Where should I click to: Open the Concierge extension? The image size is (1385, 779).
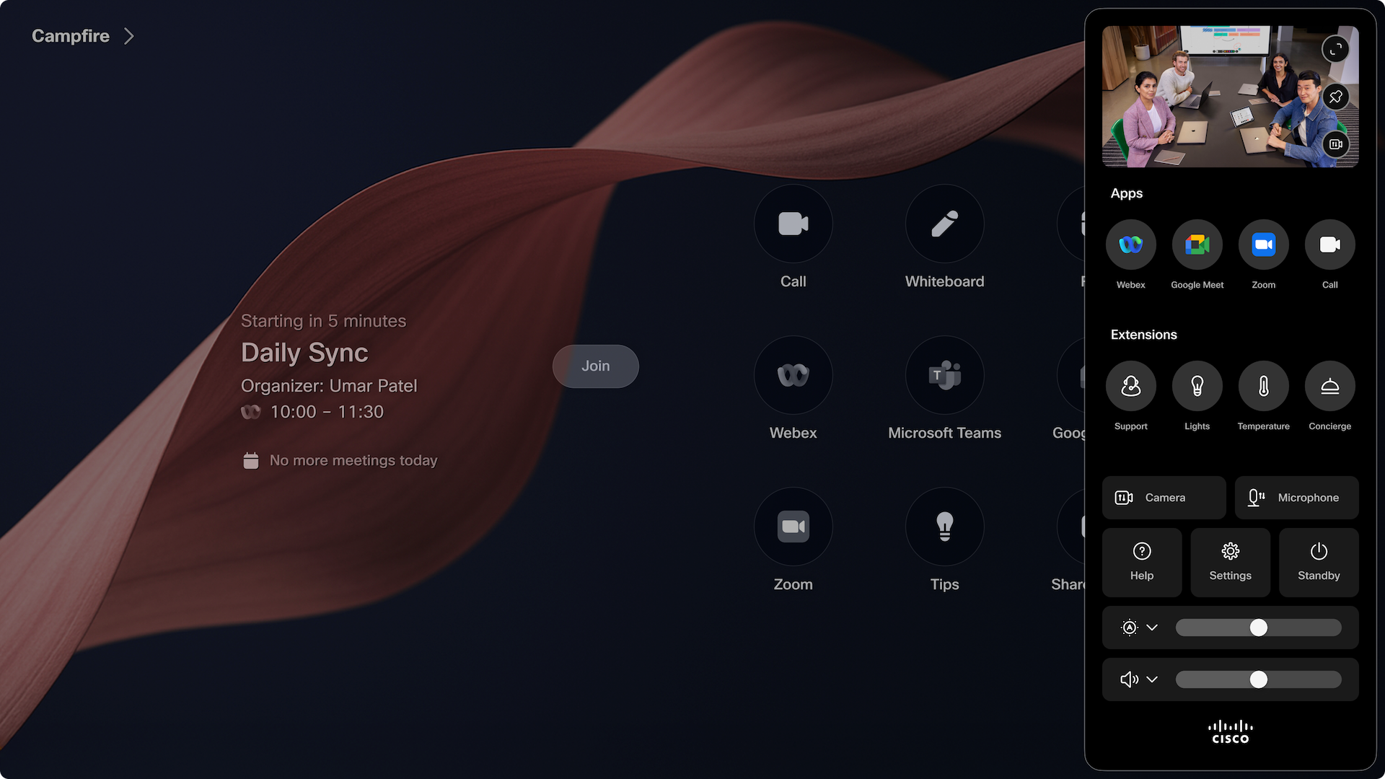click(1329, 385)
